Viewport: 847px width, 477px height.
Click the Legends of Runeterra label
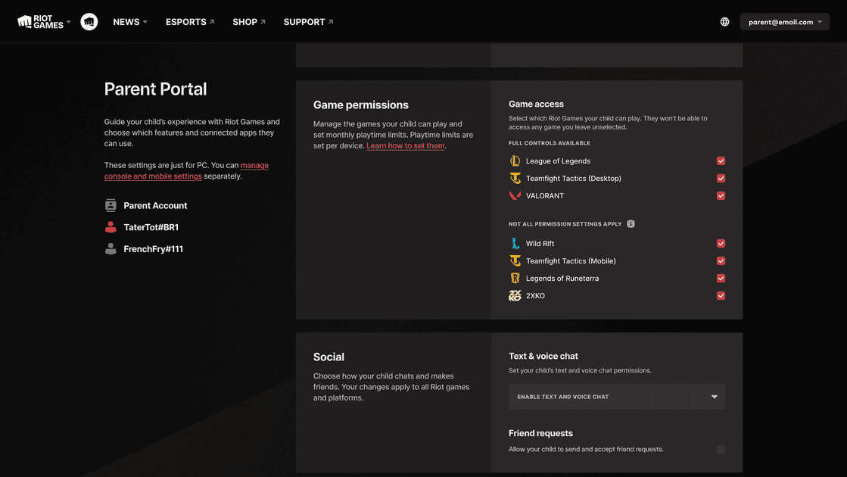[562, 278]
